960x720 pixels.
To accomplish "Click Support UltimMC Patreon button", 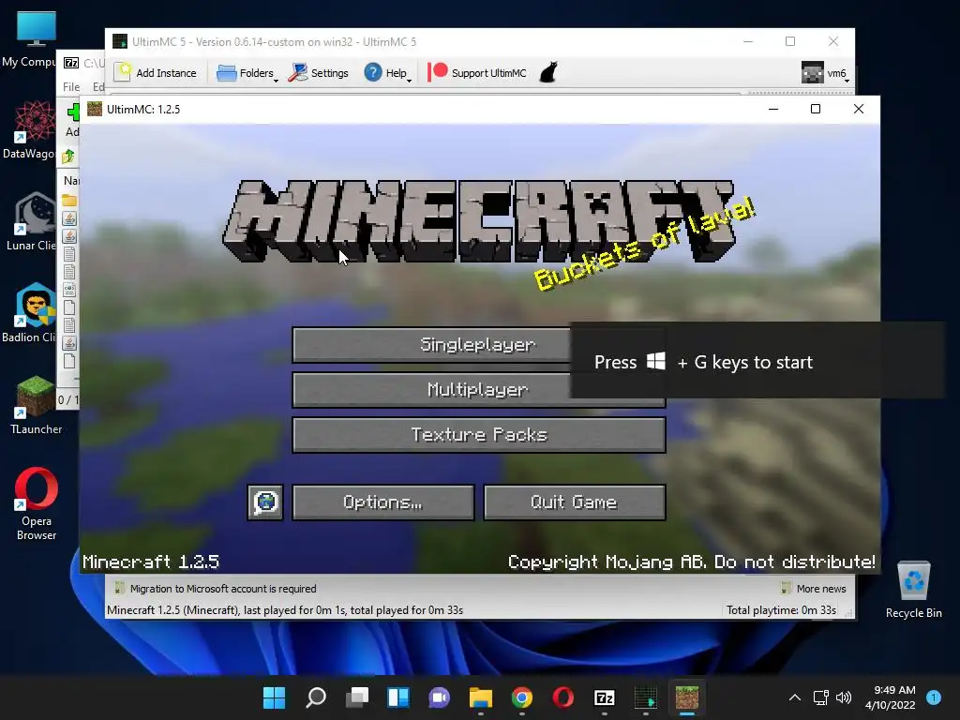I will [x=477, y=73].
